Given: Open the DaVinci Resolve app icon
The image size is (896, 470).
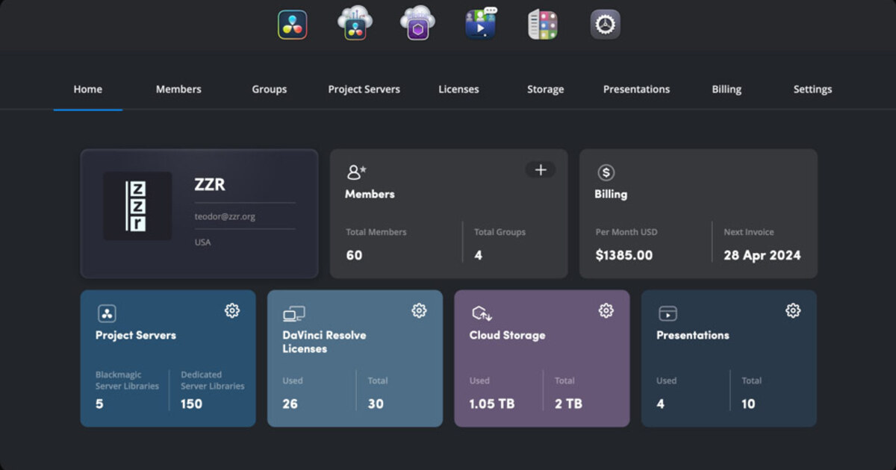Looking at the screenshot, I should click(291, 23).
